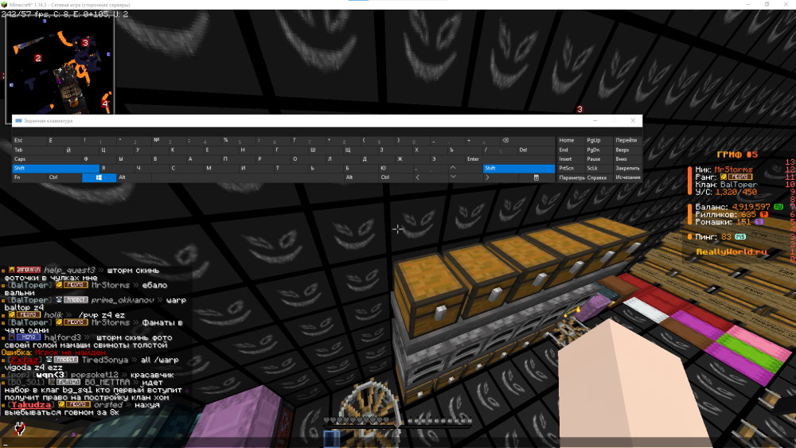
Task: Click the № number 3 key
Action: (x=169, y=141)
